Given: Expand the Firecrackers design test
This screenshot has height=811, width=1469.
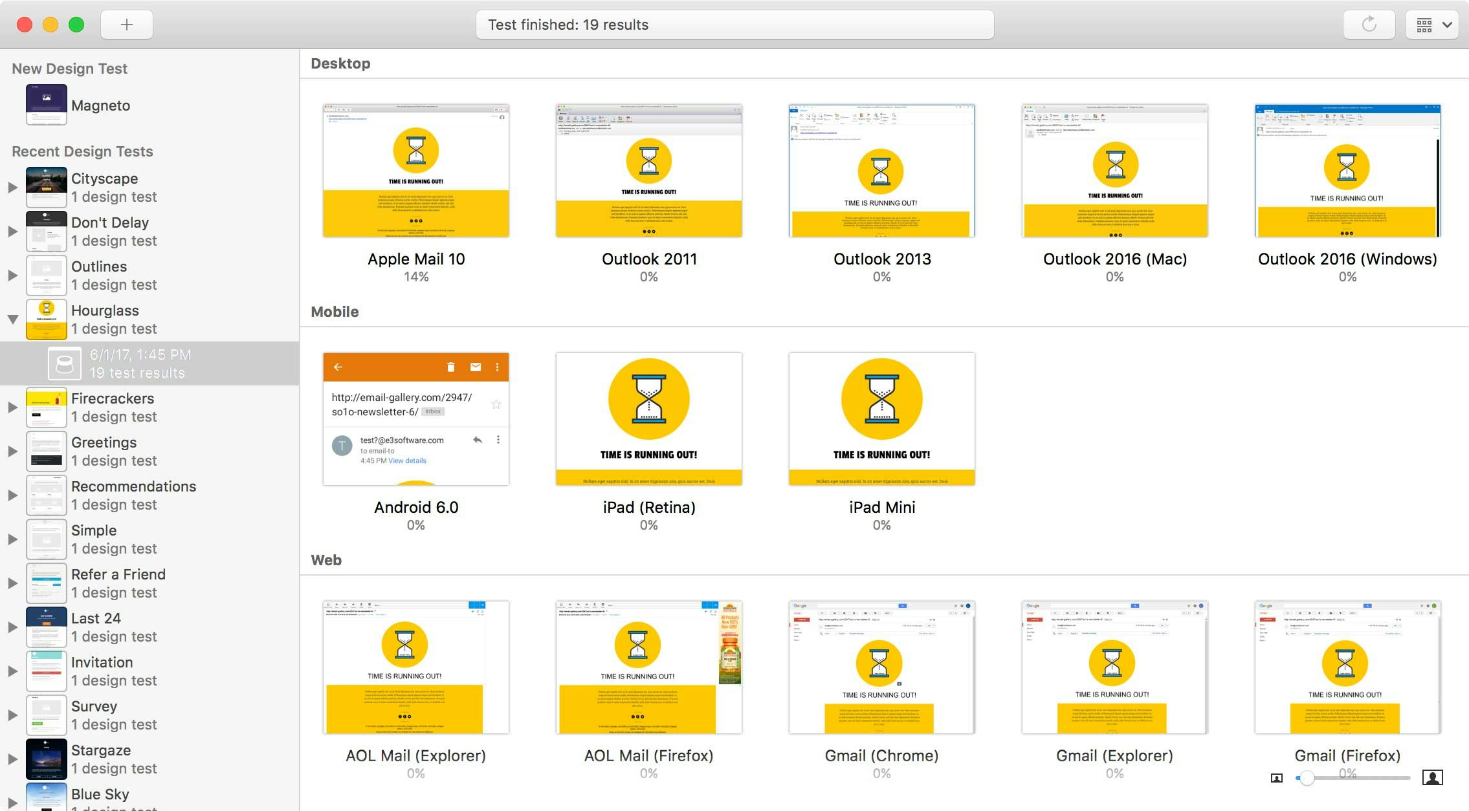Looking at the screenshot, I should (12, 407).
